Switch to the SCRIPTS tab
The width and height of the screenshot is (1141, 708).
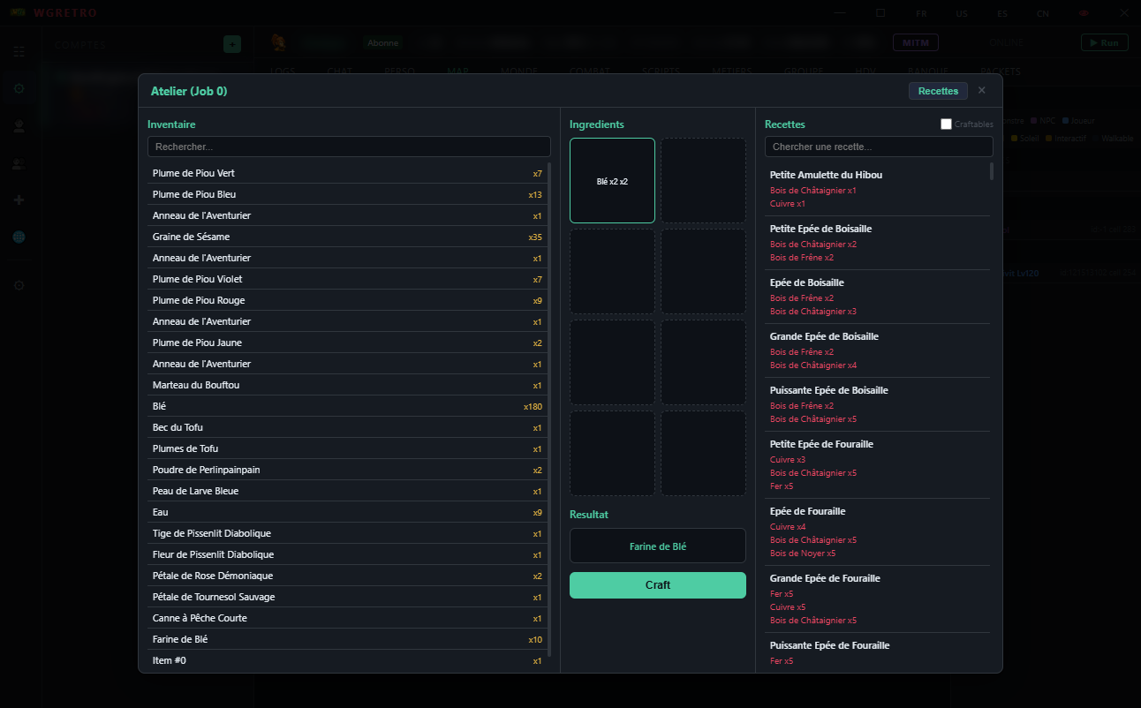tap(661, 71)
